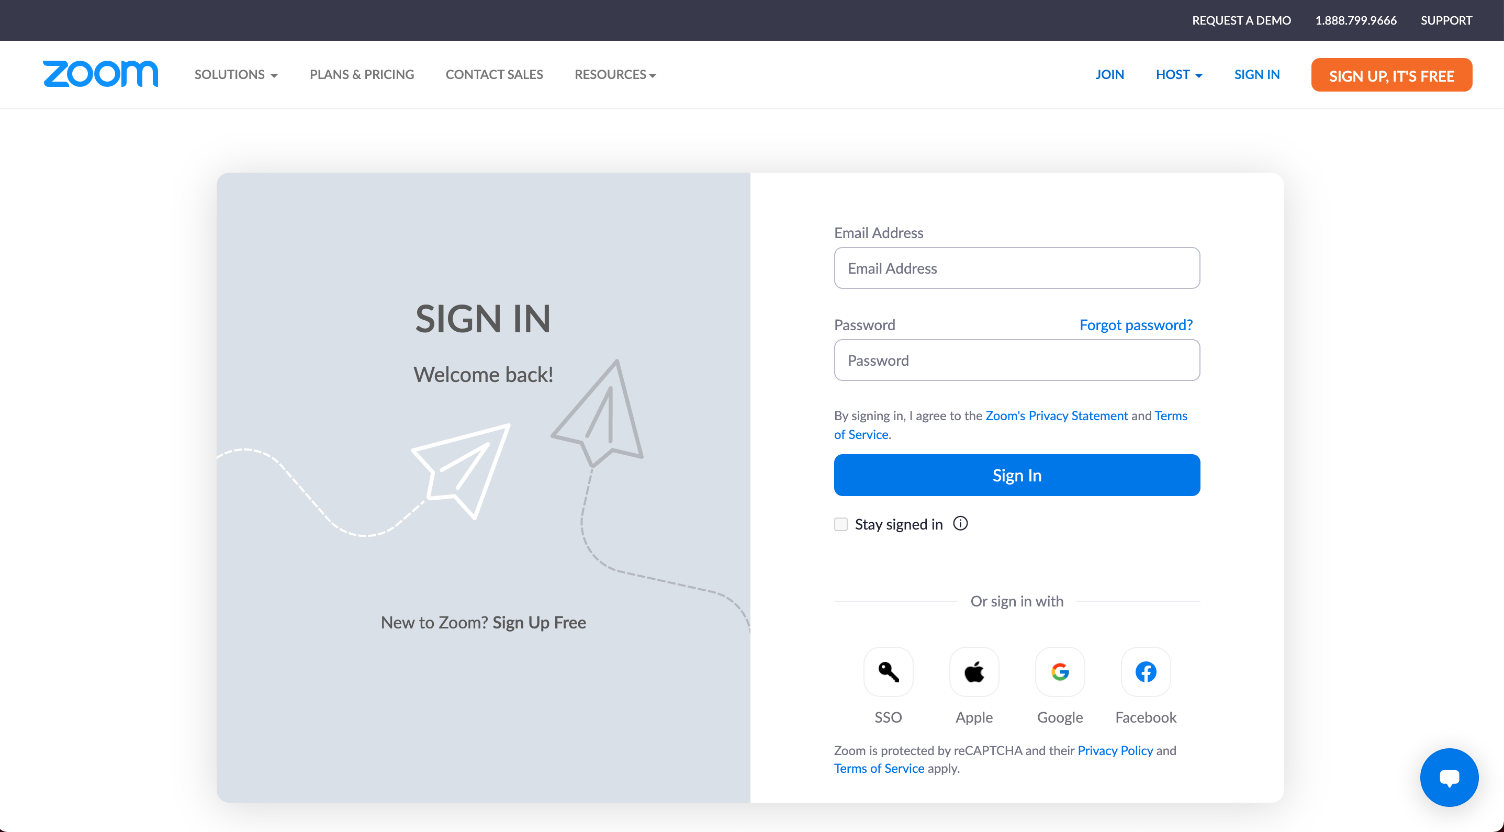Screen dimensions: 1504x832
Task: Click the Forgot password link
Action: point(1135,324)
